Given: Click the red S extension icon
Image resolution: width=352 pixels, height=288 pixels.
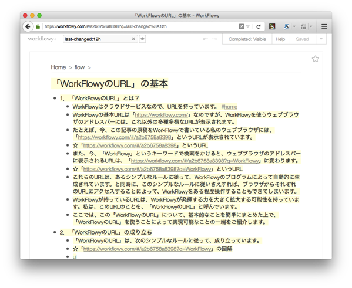Looking at the screenshot, I should tap(272, 26).
